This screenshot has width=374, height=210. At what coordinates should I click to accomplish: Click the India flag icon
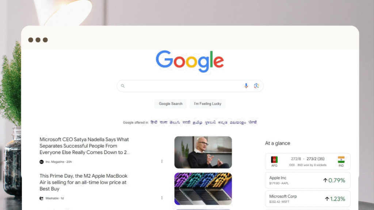(341, 159)
